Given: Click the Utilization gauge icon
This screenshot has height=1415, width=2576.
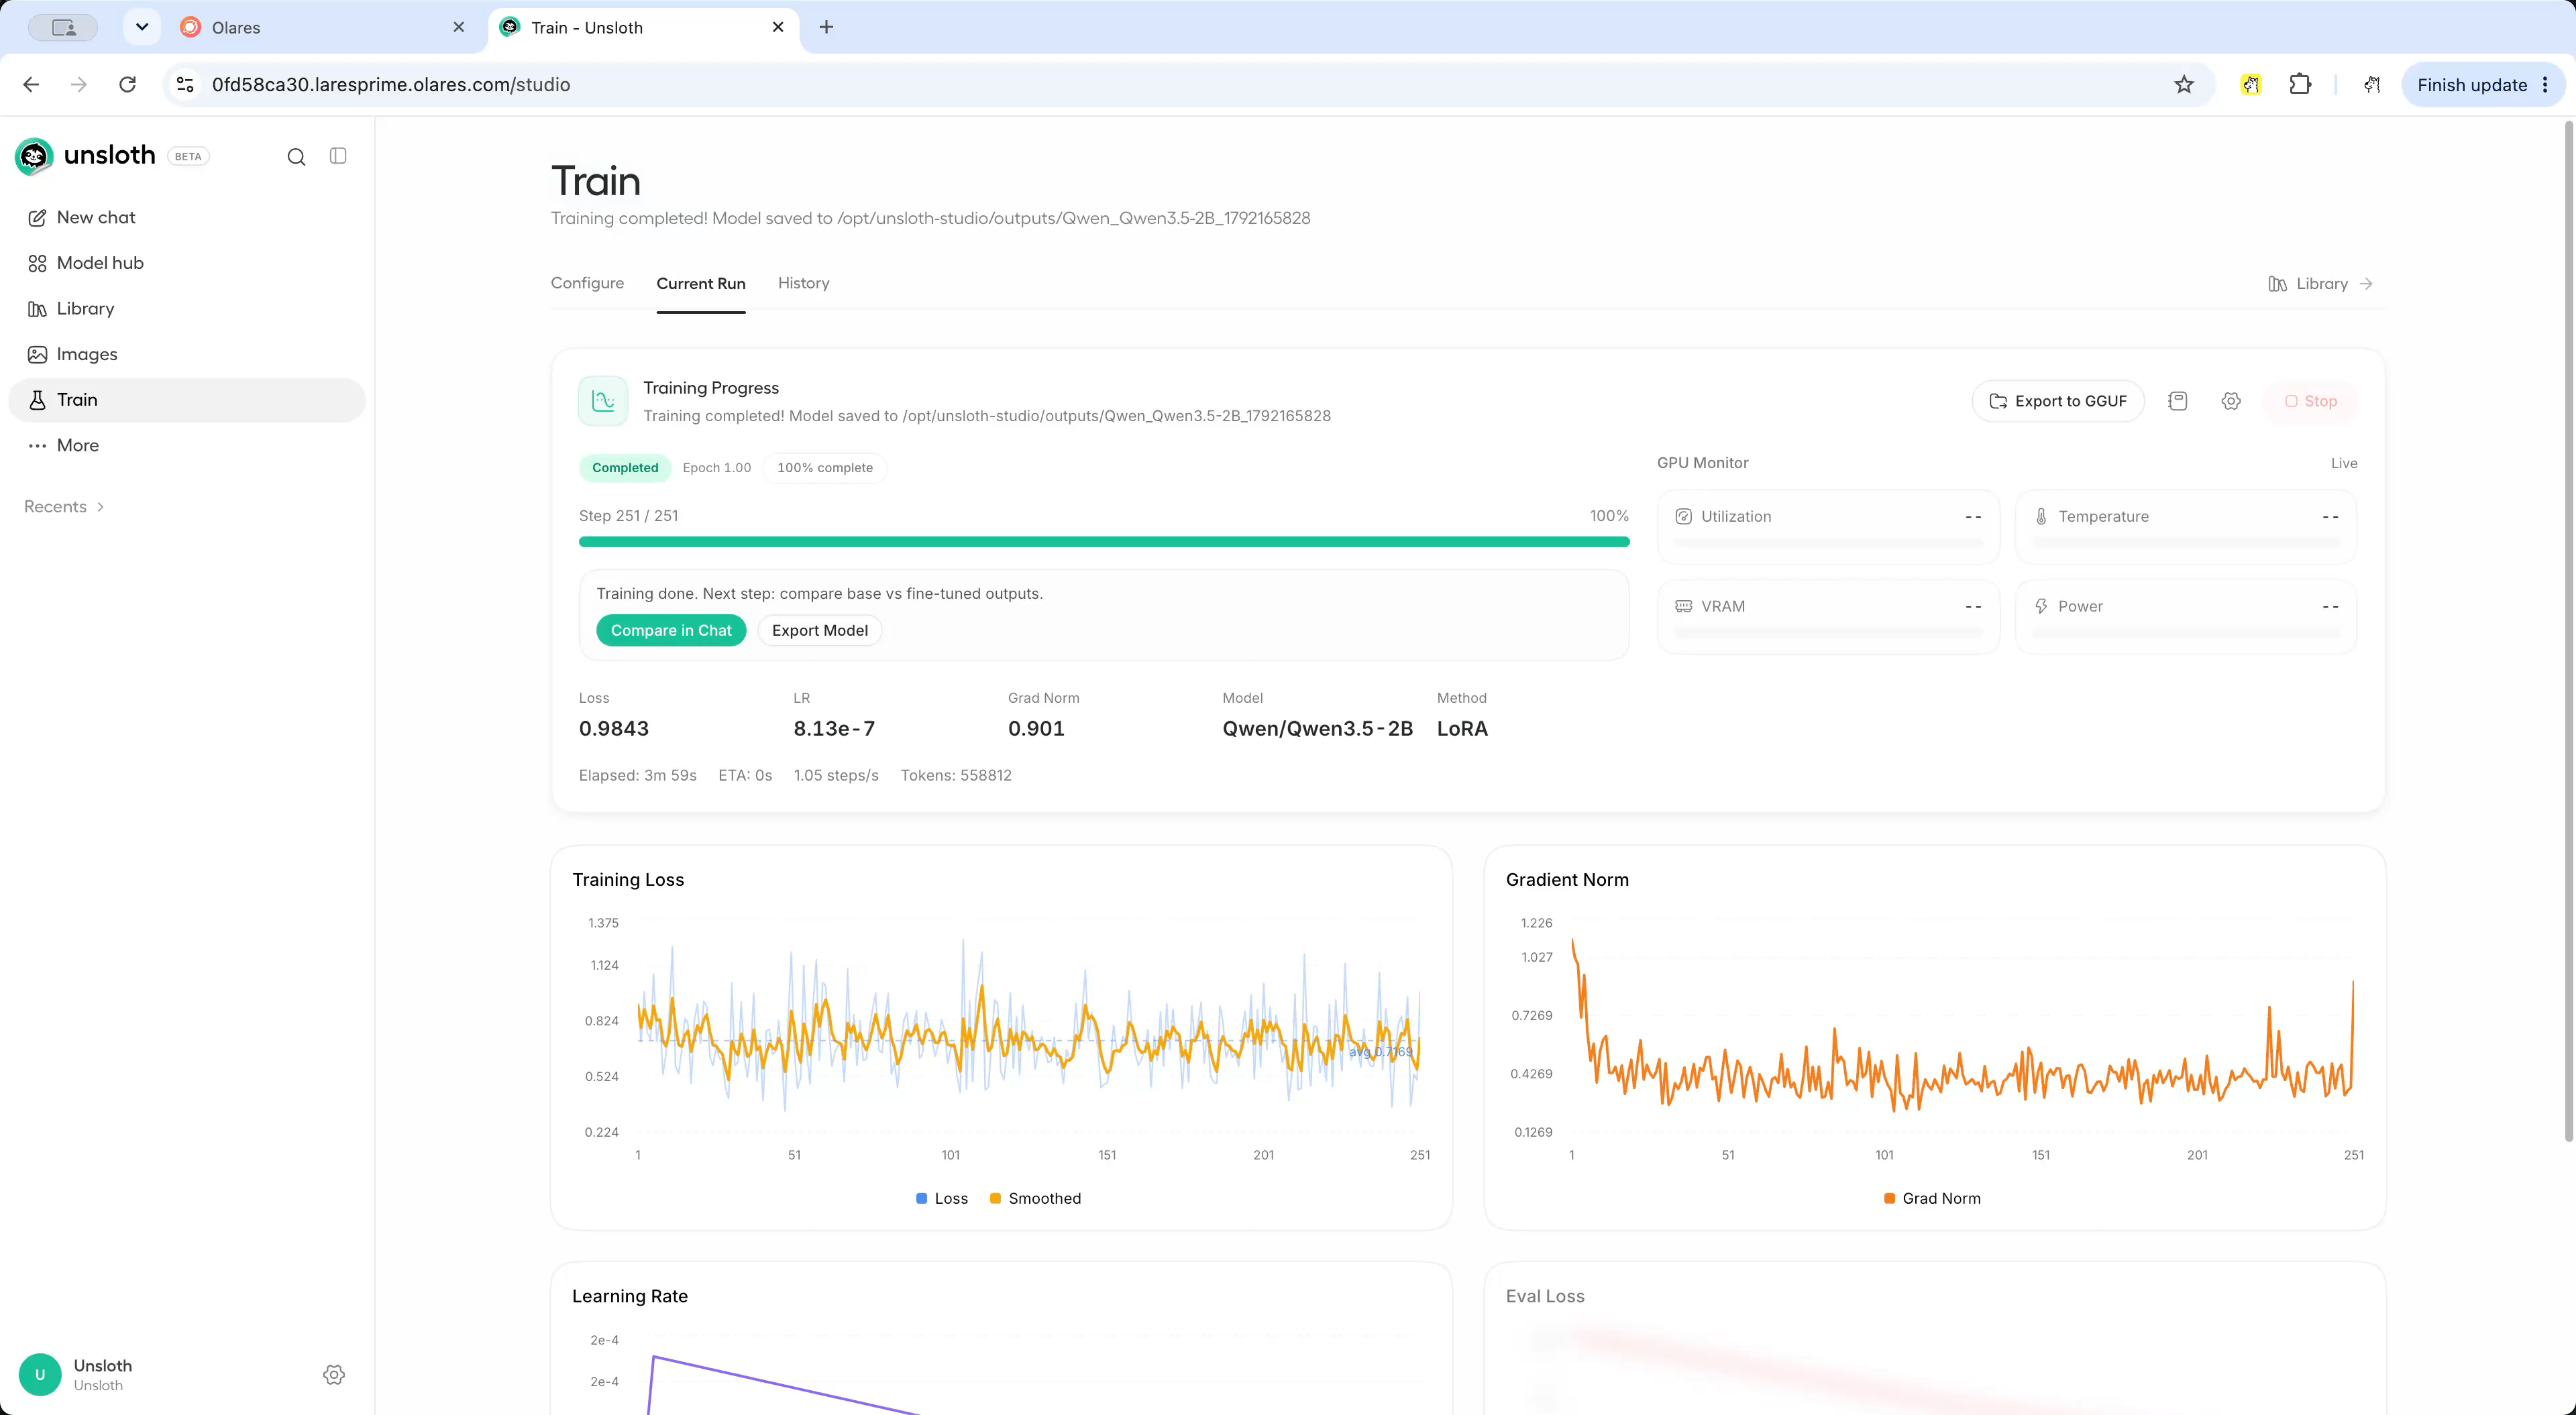Looking at the screenshot, I should (1684, 517).
